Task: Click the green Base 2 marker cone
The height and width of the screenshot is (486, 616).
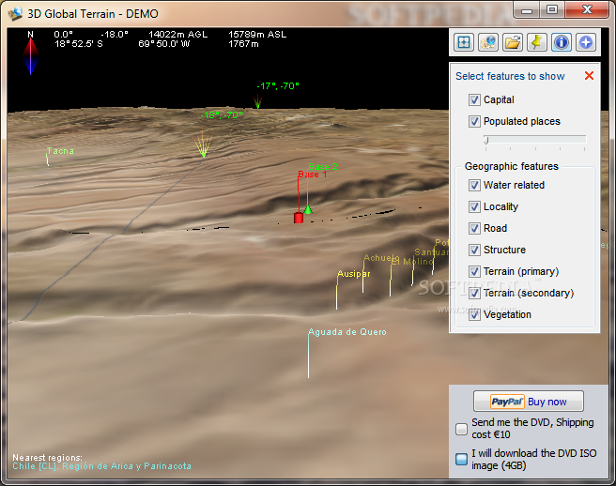Action: pyautogui.click(x=308, y=209)
